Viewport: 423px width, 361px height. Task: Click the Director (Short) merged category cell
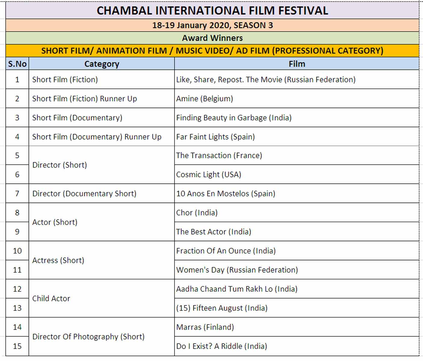click(x=102, y=165)
